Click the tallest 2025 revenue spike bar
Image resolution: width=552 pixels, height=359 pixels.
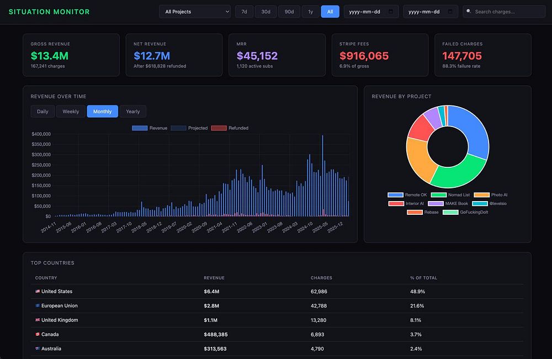tap(322, 176)
